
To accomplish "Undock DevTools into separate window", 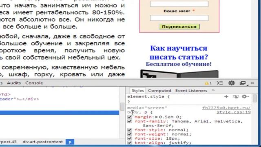I will [243, 83].
